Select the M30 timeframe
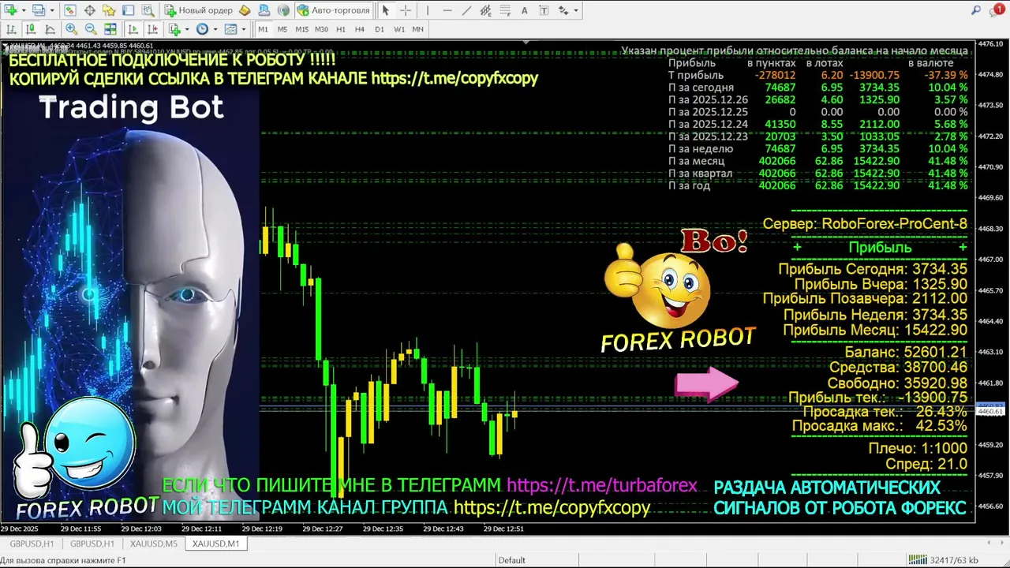The image size is (1010, 568). (321, 29)
